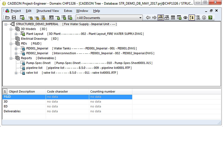Screen dimensions: 223x153
Task: Toggle the eye visibility toolbar button
Action: (185, 18)
